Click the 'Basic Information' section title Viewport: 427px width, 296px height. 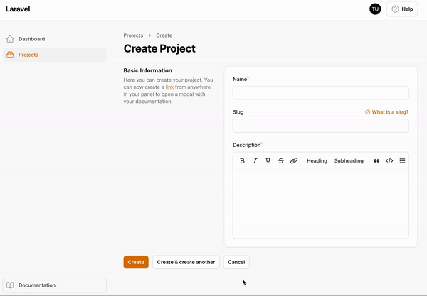[147, 70]
